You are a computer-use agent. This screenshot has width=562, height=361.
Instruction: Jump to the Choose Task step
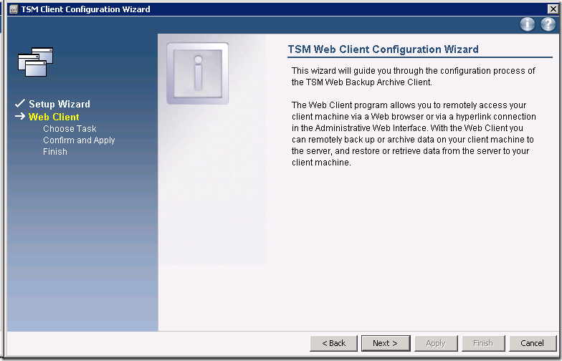tap(70, 129)
